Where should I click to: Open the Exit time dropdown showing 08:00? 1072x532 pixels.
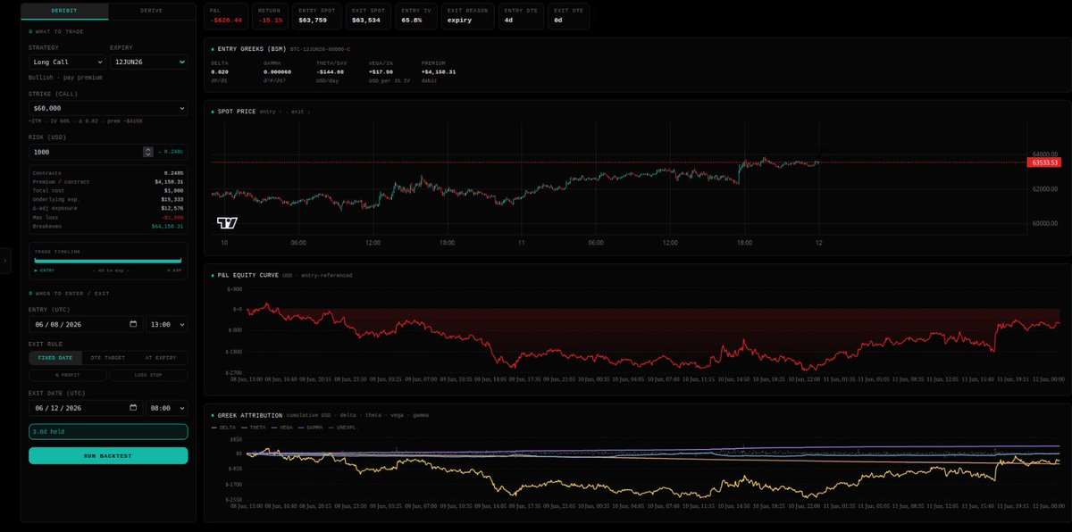tap(167, 408)
